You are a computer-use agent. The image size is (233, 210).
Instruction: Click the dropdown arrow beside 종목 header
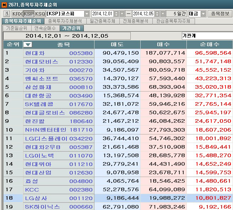click(x=28, y=44)
